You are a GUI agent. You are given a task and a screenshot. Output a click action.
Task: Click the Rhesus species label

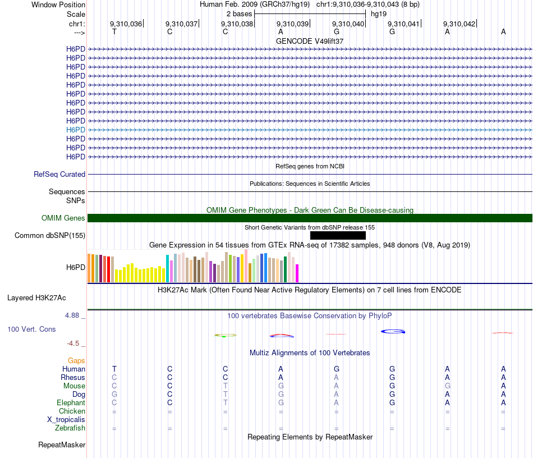coord(73,377)
